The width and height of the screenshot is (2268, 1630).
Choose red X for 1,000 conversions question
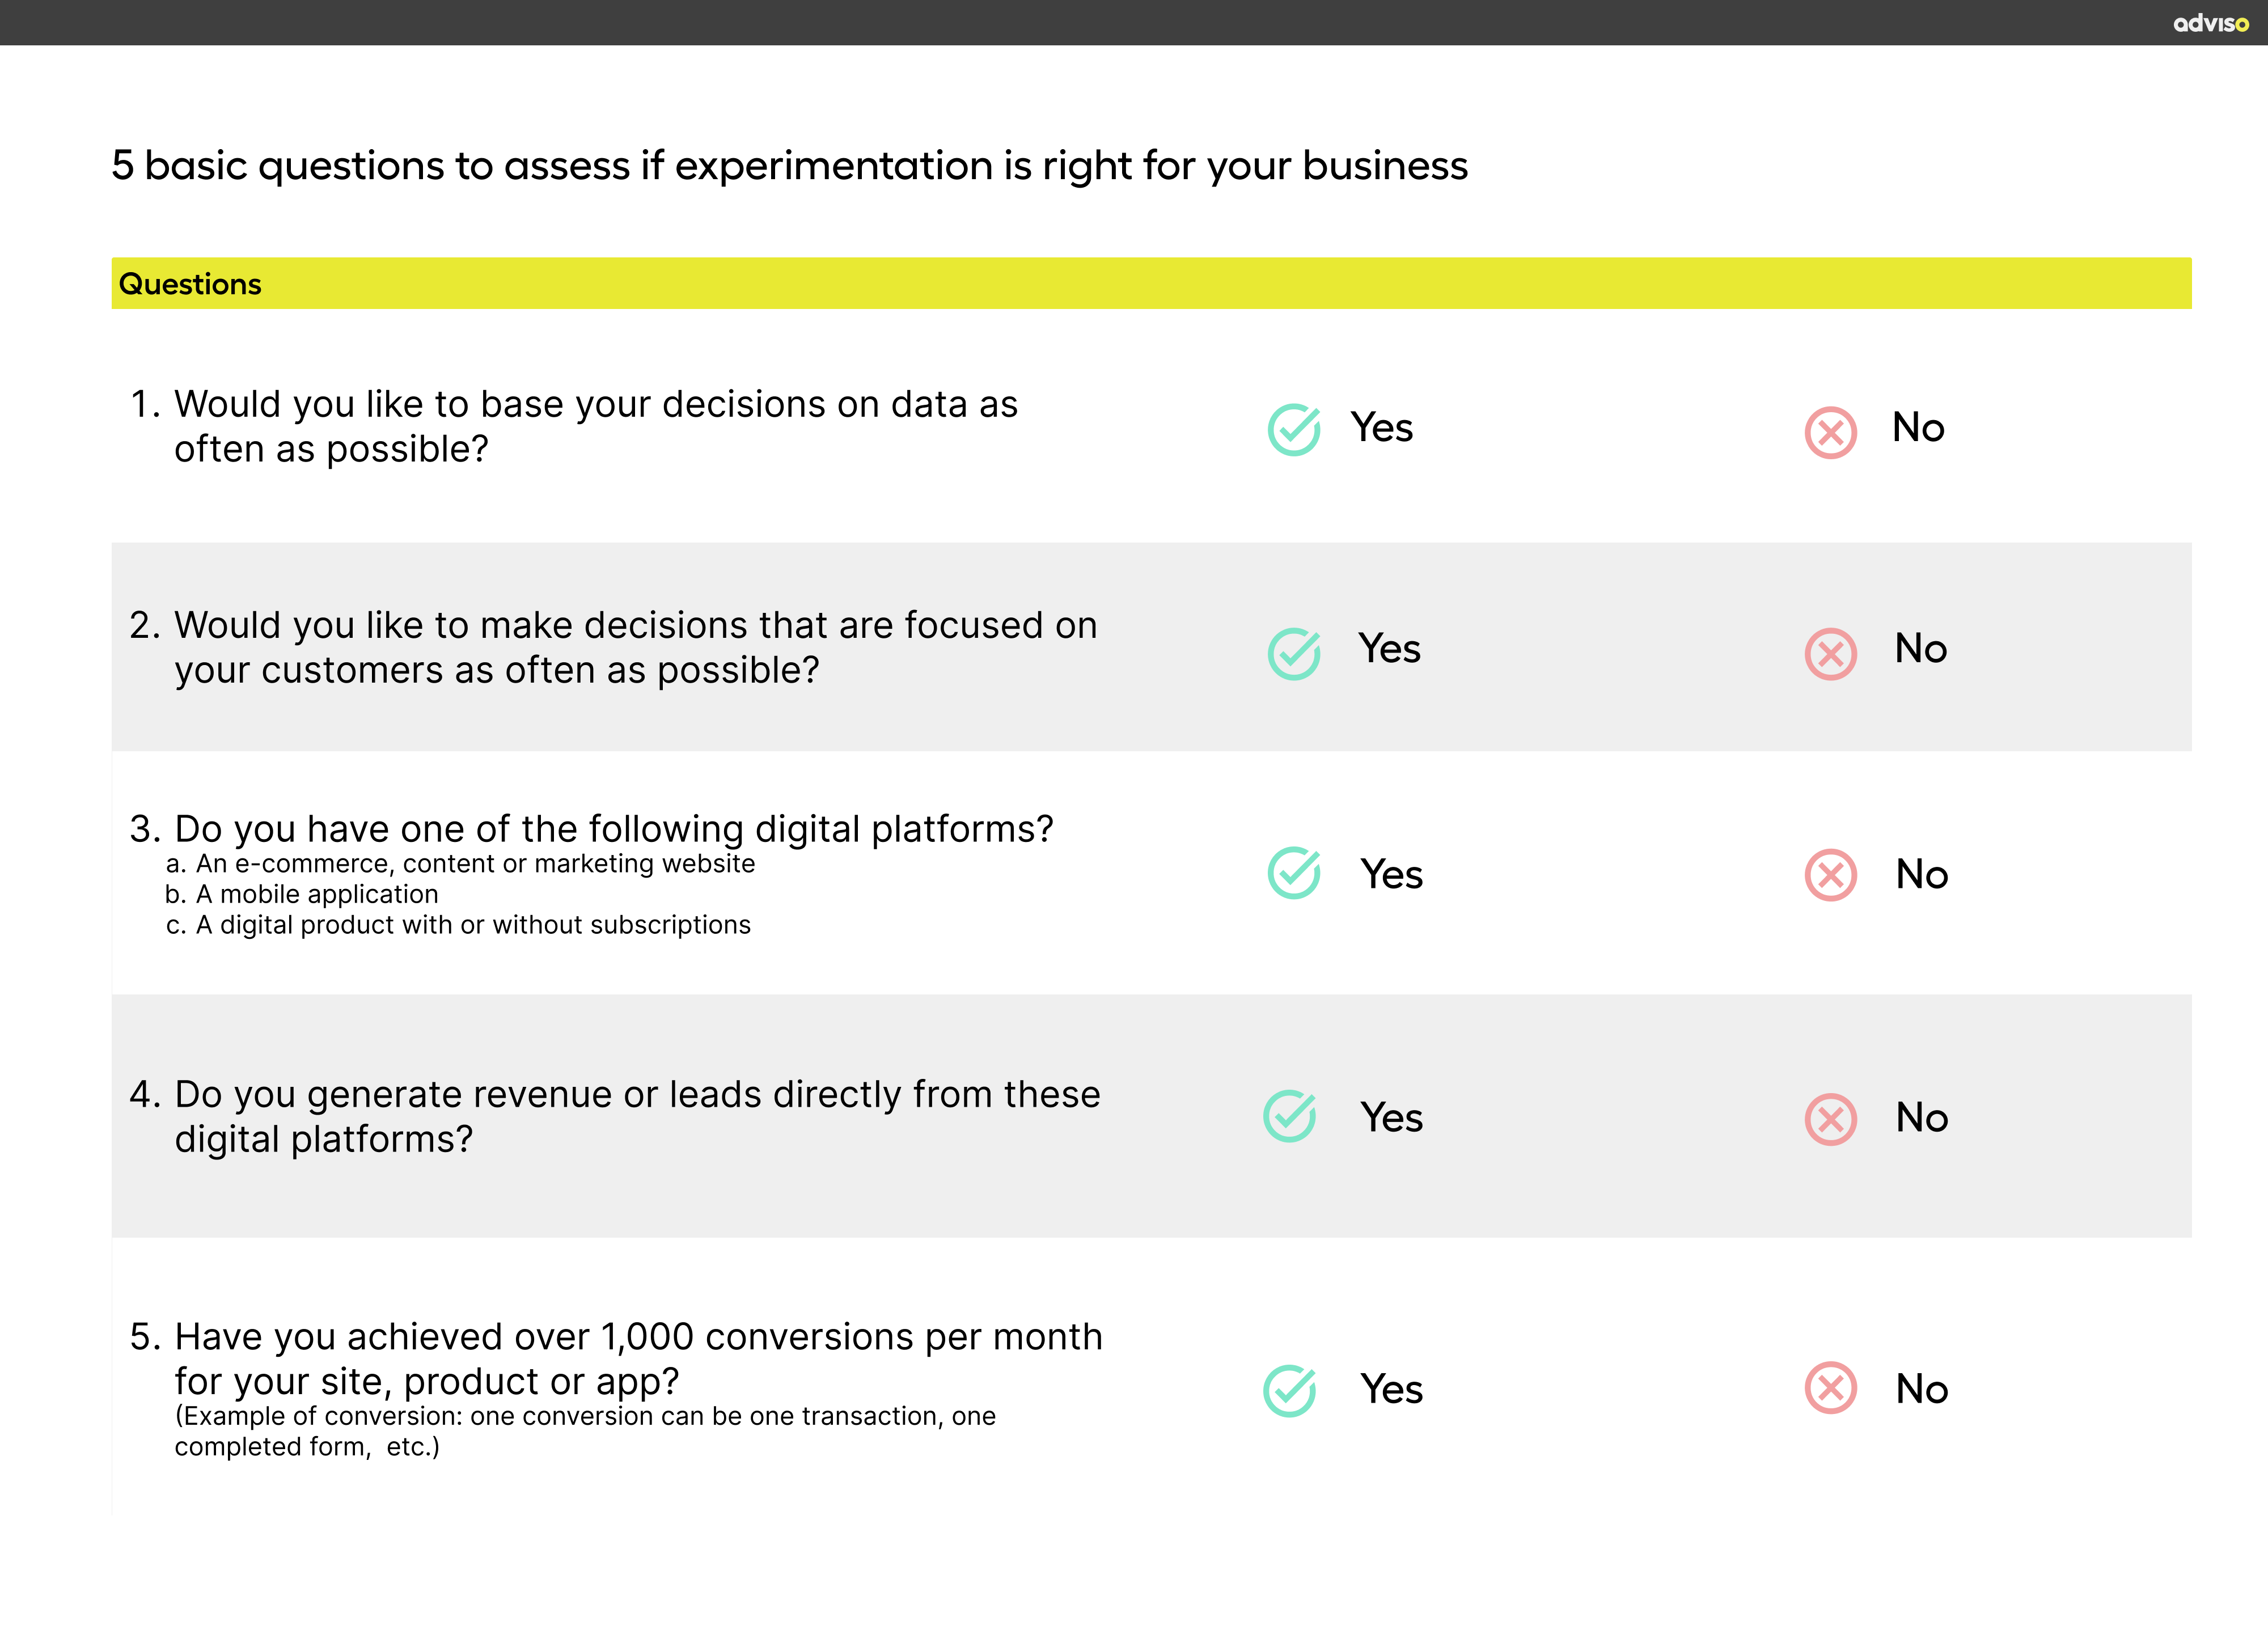point(1830,1388)
